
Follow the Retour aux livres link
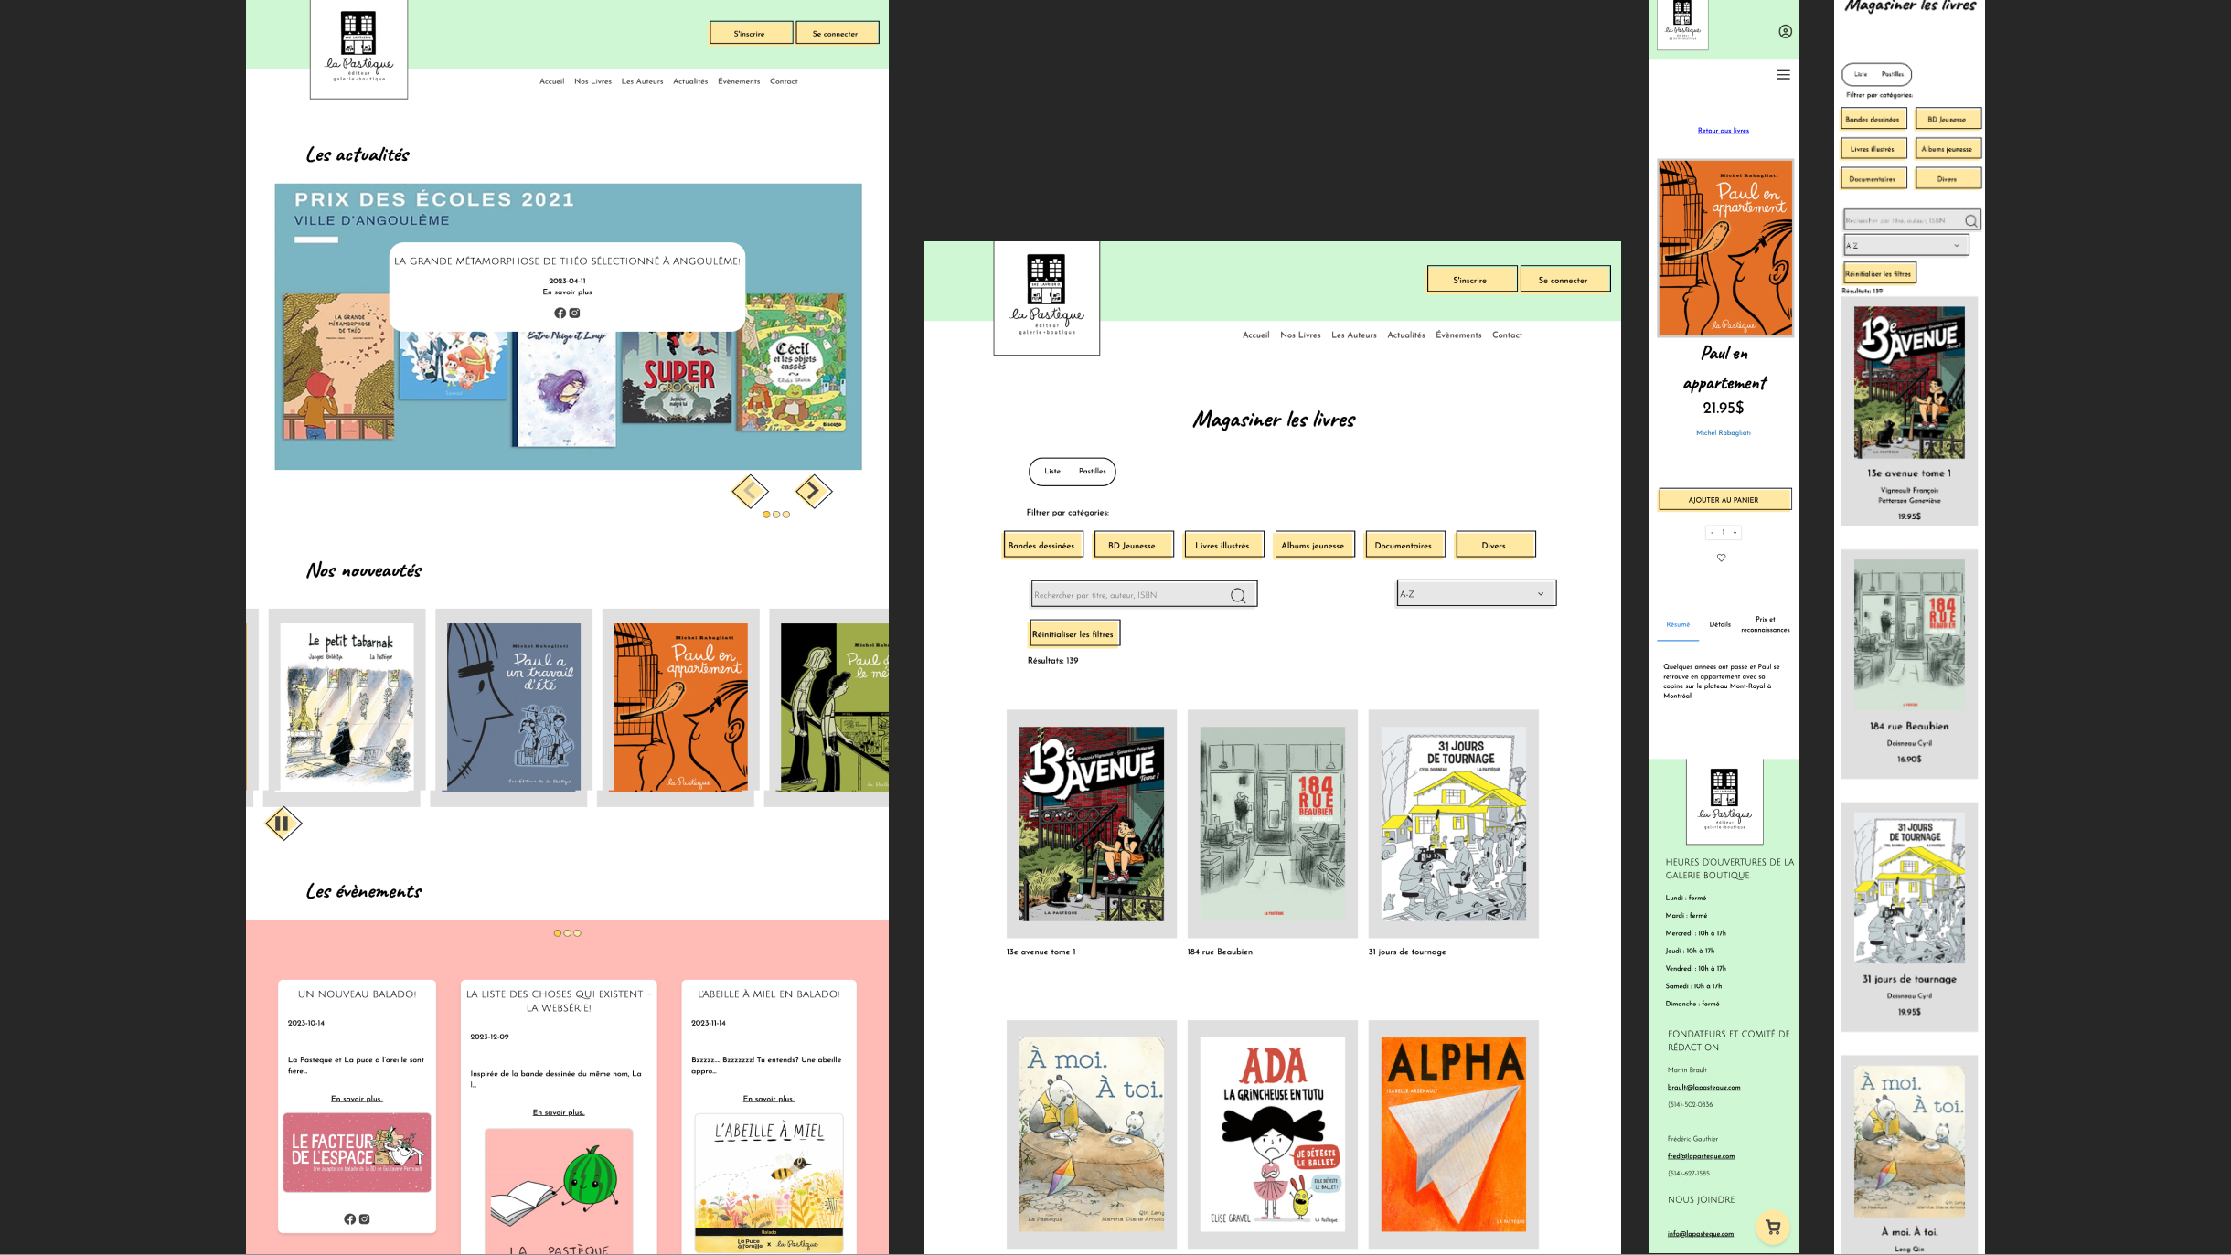click(1723, 131)
